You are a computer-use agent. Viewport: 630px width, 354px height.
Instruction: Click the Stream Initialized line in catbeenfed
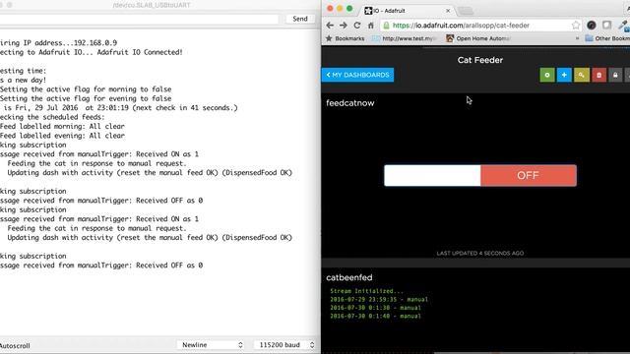coord(366,291)
